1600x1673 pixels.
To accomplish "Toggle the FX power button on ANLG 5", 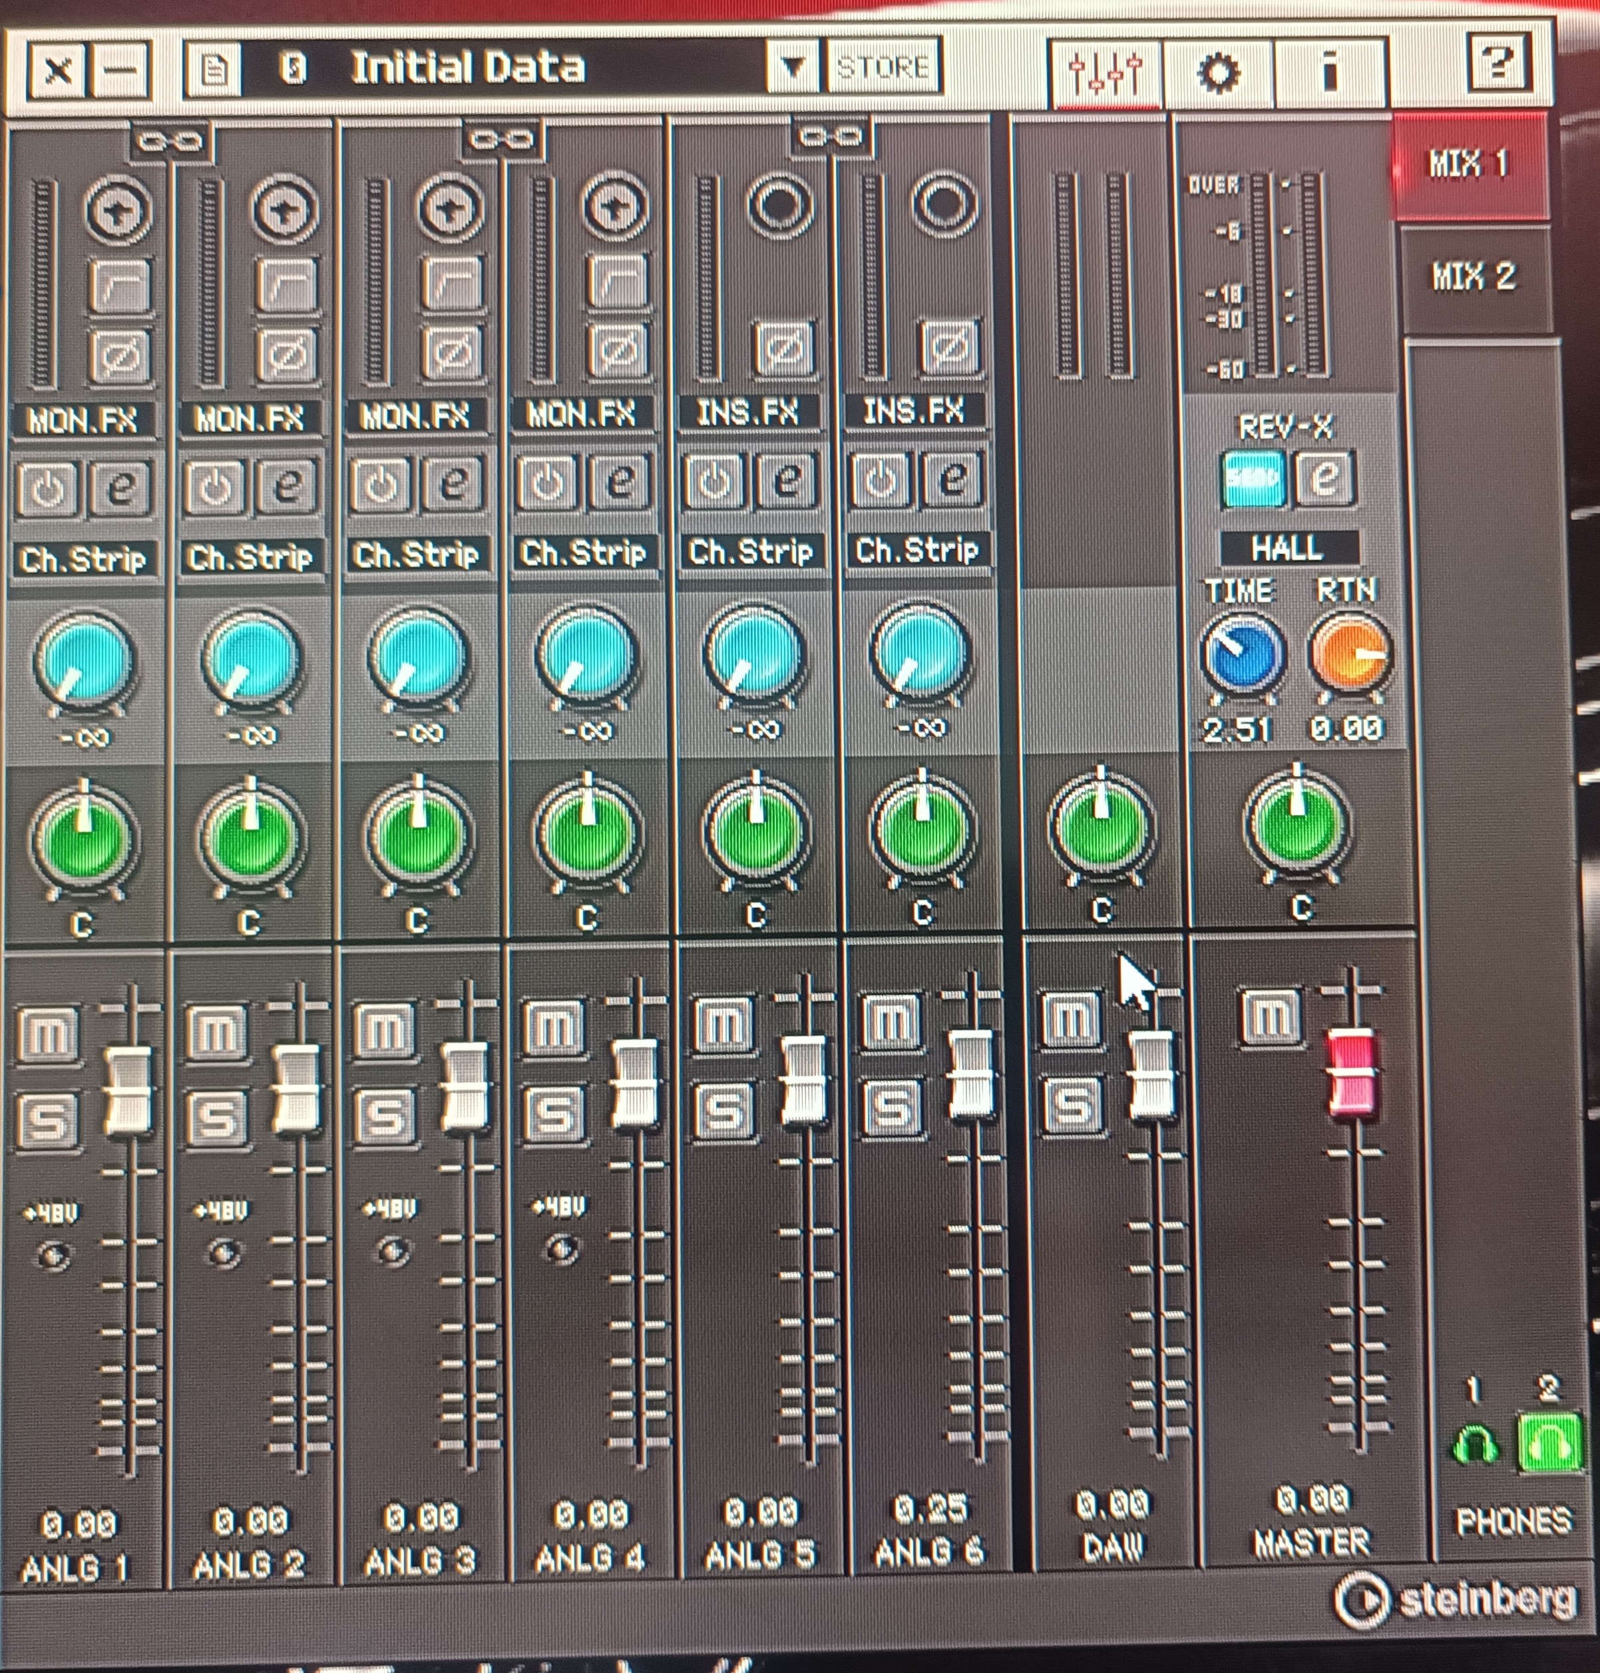I will pos(715,481).
